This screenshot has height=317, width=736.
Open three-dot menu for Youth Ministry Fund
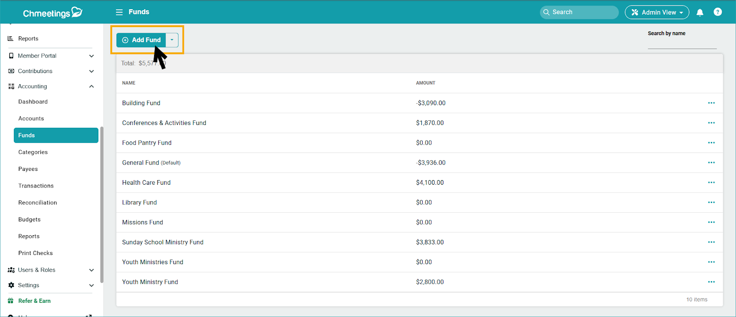(711, 282)
